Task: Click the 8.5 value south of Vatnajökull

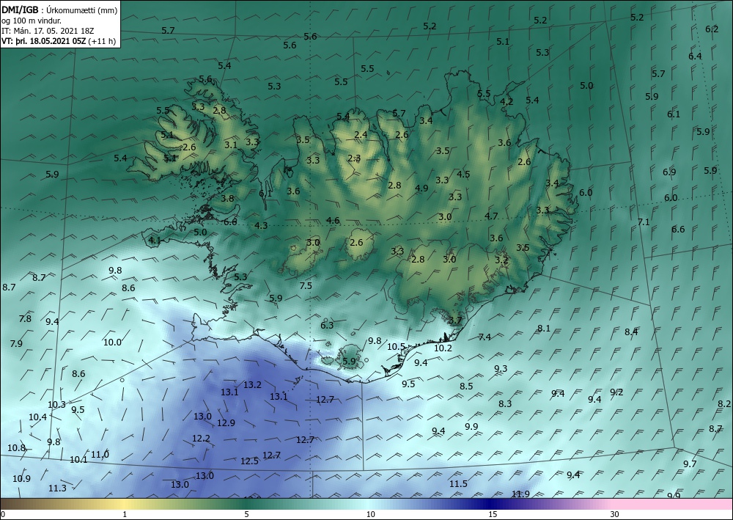Action: click(466, 387)
